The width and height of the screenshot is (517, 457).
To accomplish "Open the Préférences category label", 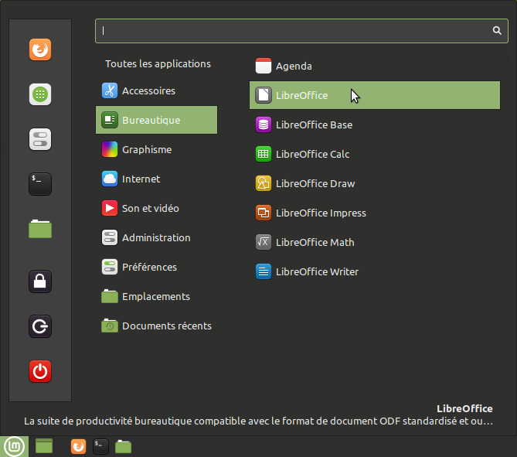I will tap(149, 267).
